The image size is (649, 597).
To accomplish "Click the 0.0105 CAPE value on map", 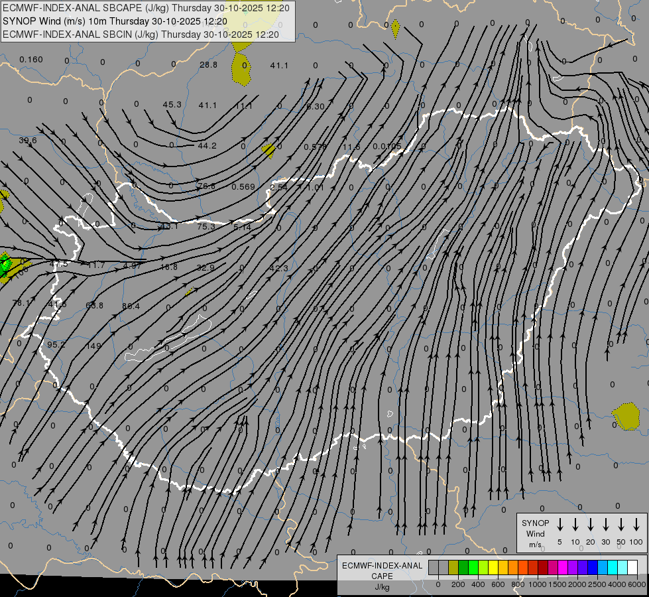I will pyautogui.click(x=387, y=146).
